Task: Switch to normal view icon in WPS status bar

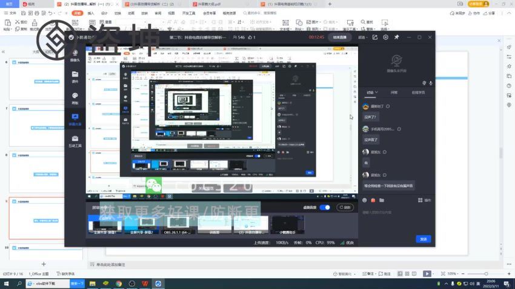Action: [400, 274]
